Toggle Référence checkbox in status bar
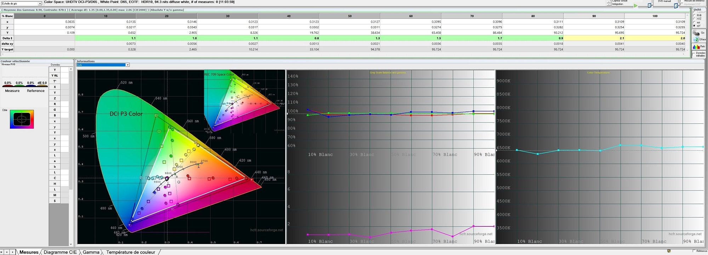 pyautogui.click(x=693, y=251)
